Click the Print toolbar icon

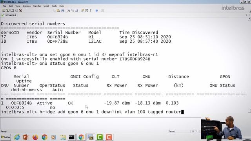pyautogui.click(x=68, y=11)
